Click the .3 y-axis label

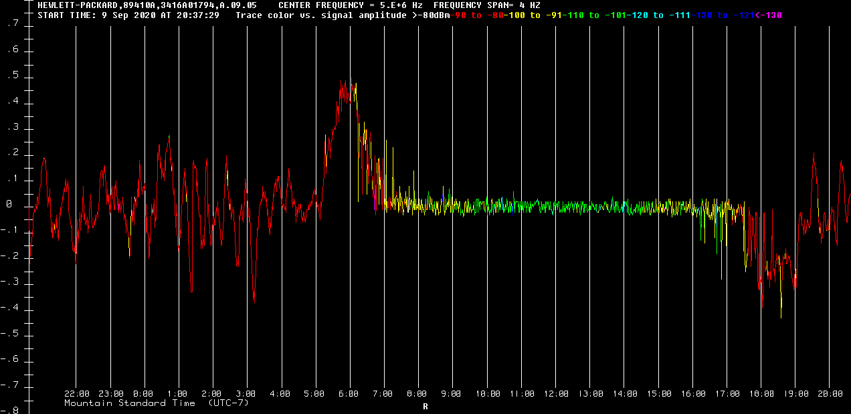[x=13, y=127]
